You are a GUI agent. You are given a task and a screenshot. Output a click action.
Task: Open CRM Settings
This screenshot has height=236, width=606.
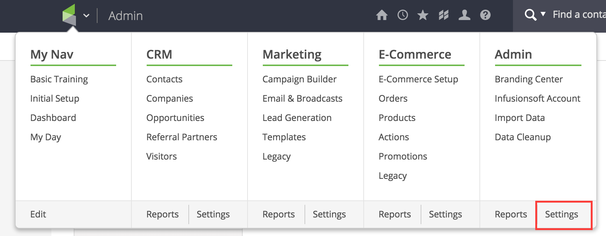pos(213,214)
